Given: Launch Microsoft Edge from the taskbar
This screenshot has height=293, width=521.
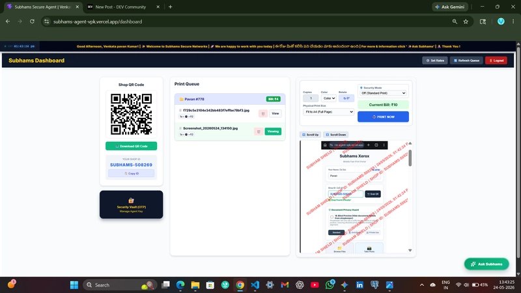Looking at the screenshot, I should [x=180, y=285].
